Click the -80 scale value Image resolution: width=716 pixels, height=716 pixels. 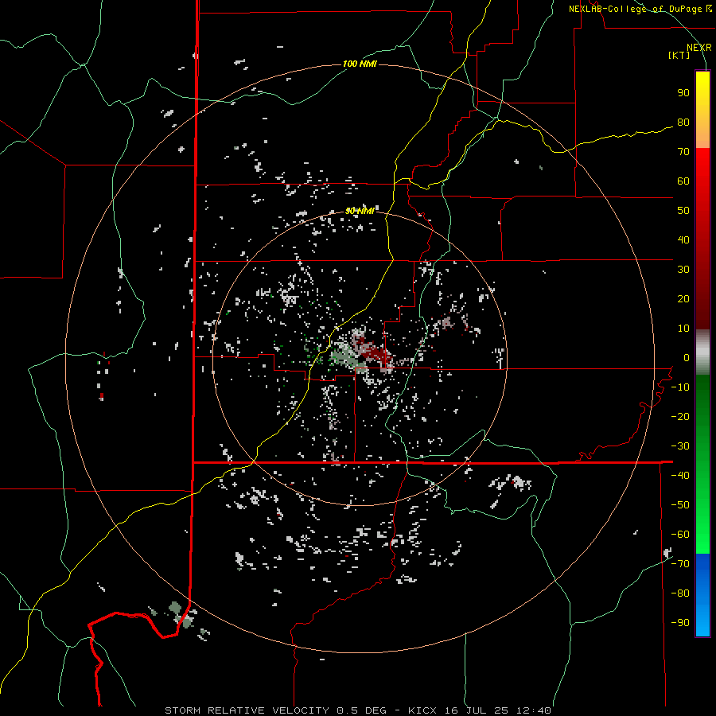point(680,593)
